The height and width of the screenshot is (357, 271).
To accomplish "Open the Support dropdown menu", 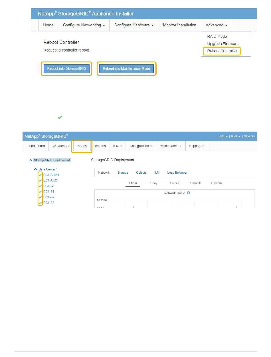I will click(197, 146).
